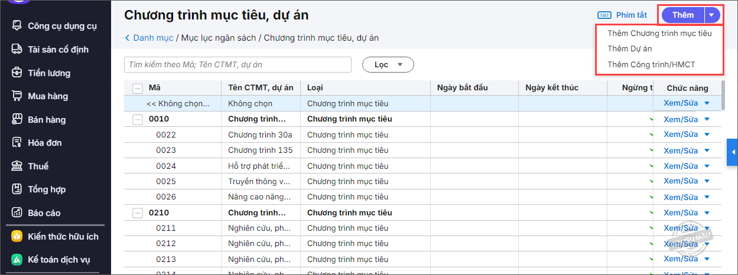This screenshot has width=738, height=275.
Task: Click the Phím tắt keyboard icon
Action: click(x=604, y=15)
